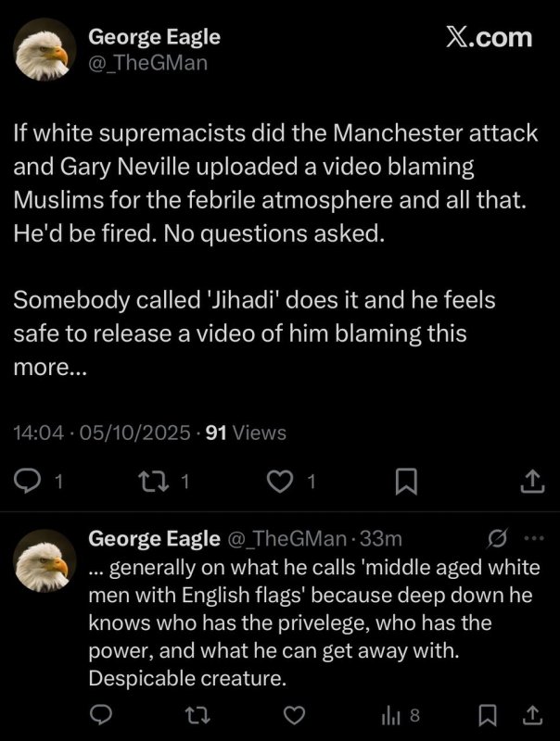The width and height of the screenshot is (560, 741).
Task: Like the main tweet
Action: (x=281, y=481)
